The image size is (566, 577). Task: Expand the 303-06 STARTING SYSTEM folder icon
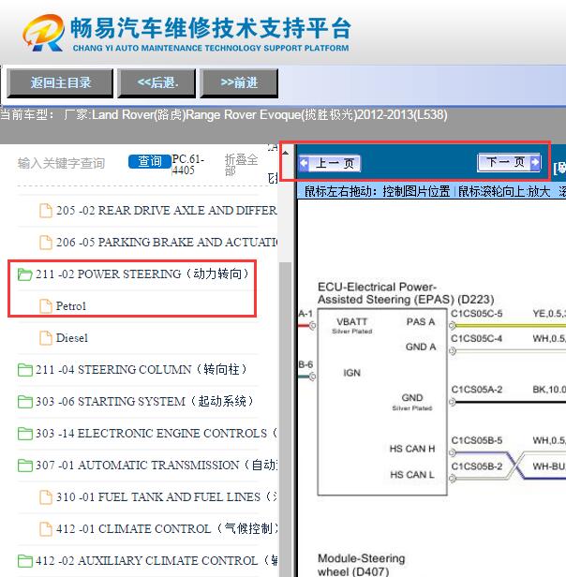coord(25,402)
